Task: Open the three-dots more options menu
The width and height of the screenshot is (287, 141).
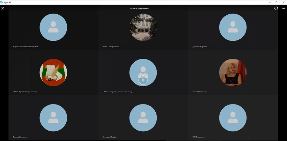Action: 283,8
